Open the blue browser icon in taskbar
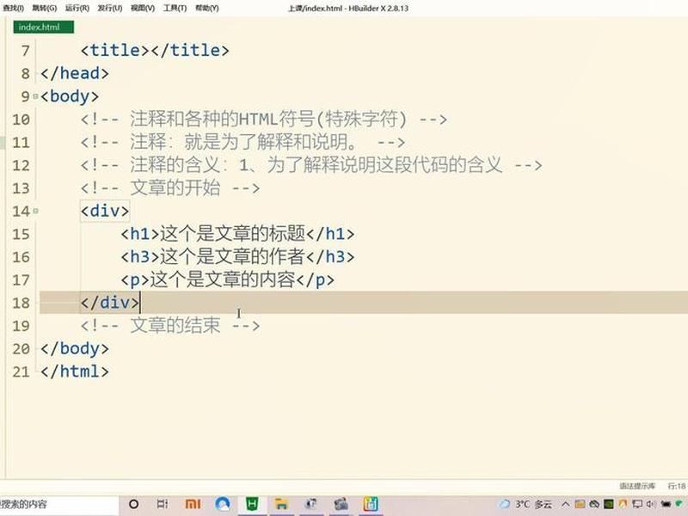Screen dimensions: 688x516 (223, 504)
